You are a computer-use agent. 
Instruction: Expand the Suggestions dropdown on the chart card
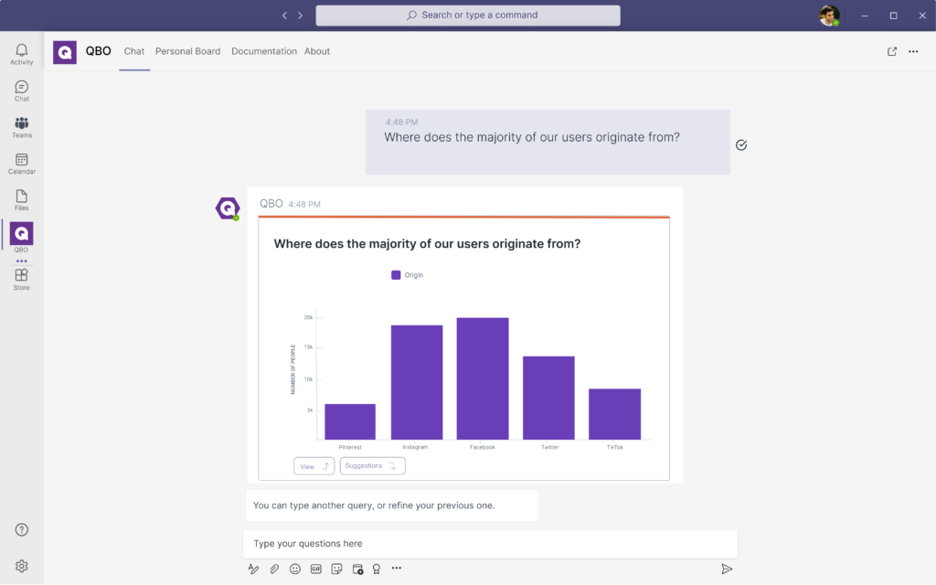[x=372, y=466]
